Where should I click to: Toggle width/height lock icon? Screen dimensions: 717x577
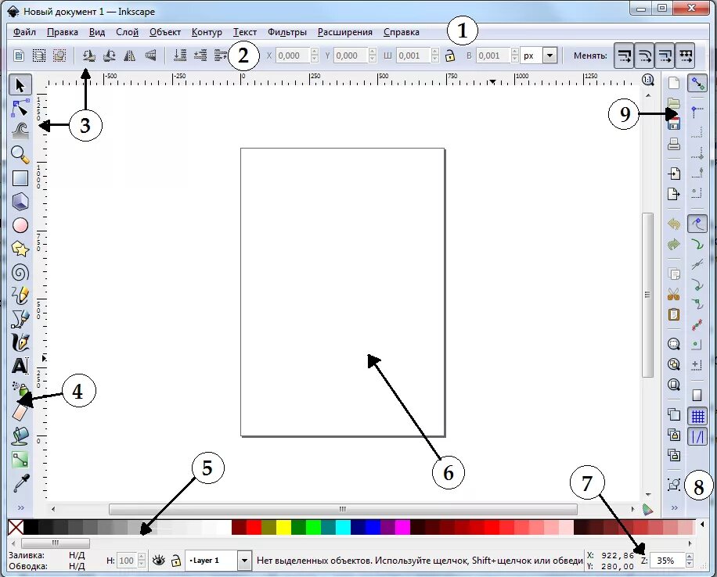point(450,56)
